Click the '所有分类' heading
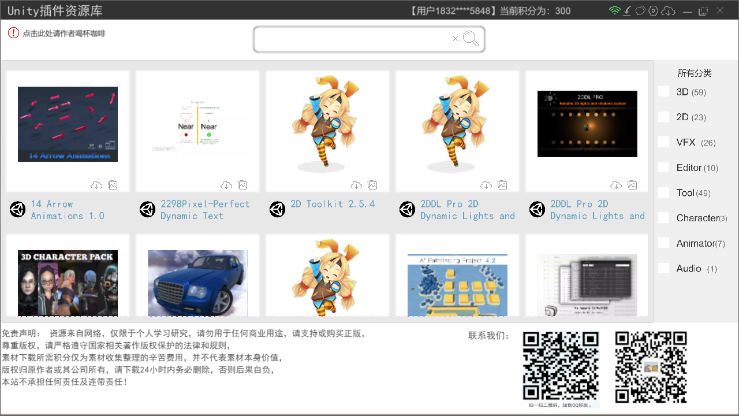The image size is (739, 416). [695, 73]
